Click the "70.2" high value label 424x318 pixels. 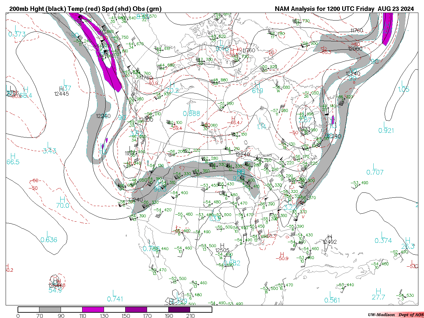[x=172, y=90]
